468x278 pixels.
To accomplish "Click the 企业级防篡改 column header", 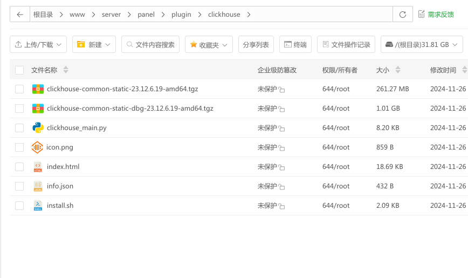I will point(277,70).
